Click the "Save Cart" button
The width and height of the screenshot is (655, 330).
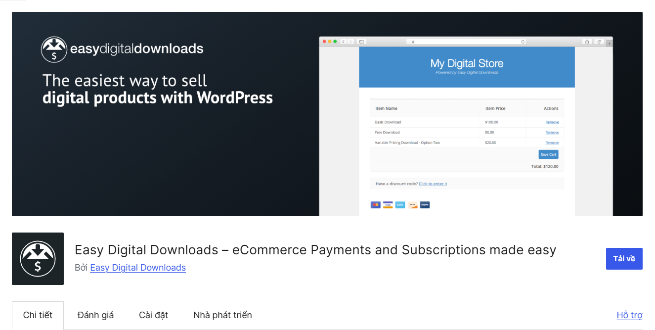coord(548,154)
